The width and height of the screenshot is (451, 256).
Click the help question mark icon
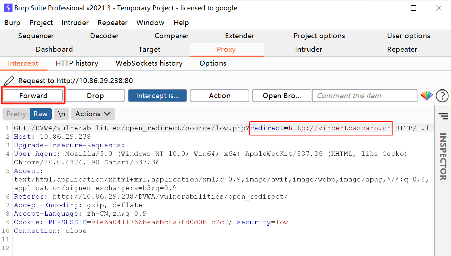(442, 96)
